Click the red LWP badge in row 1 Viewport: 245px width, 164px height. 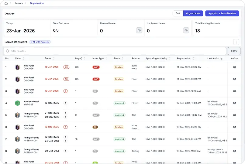point(96,67)
